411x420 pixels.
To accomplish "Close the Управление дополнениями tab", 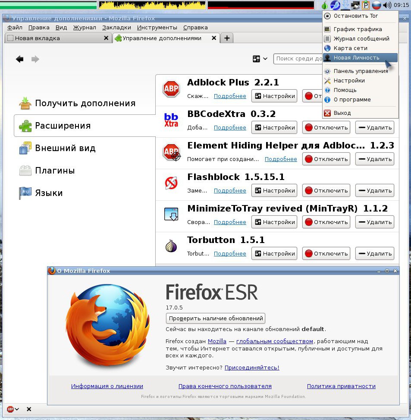I will (214, 38).
